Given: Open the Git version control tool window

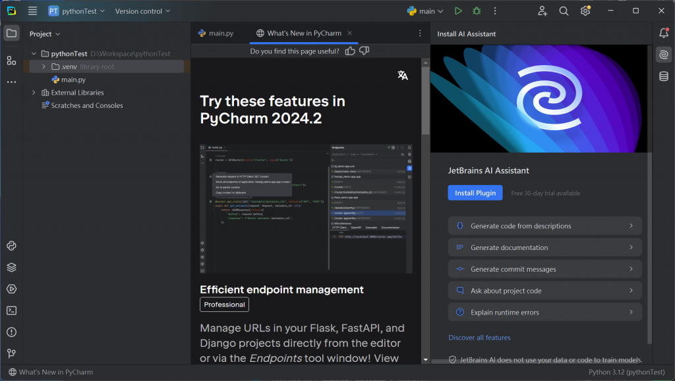Looking at the screenshot, I should tap(12, 353).
